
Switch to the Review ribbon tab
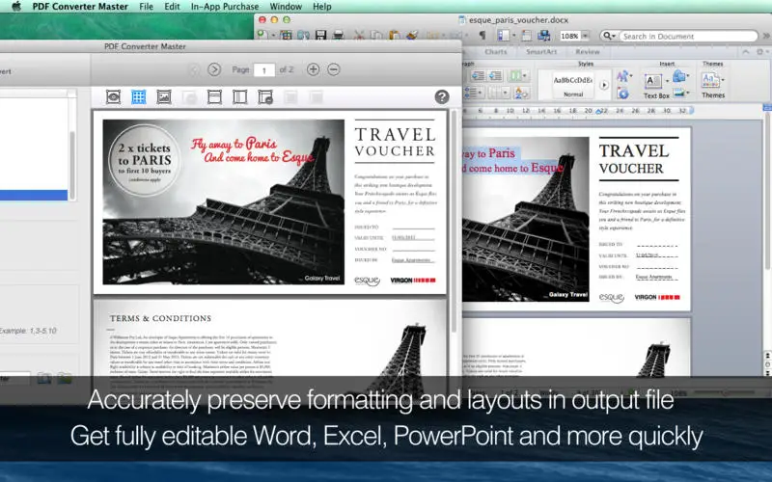588,52
